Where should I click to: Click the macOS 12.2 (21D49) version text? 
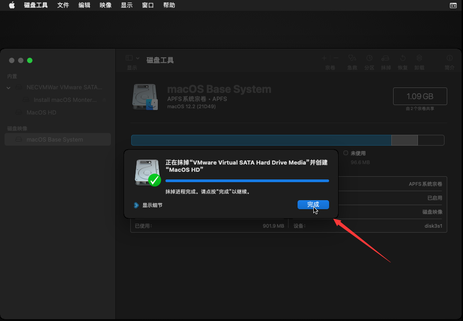point(191,106)
